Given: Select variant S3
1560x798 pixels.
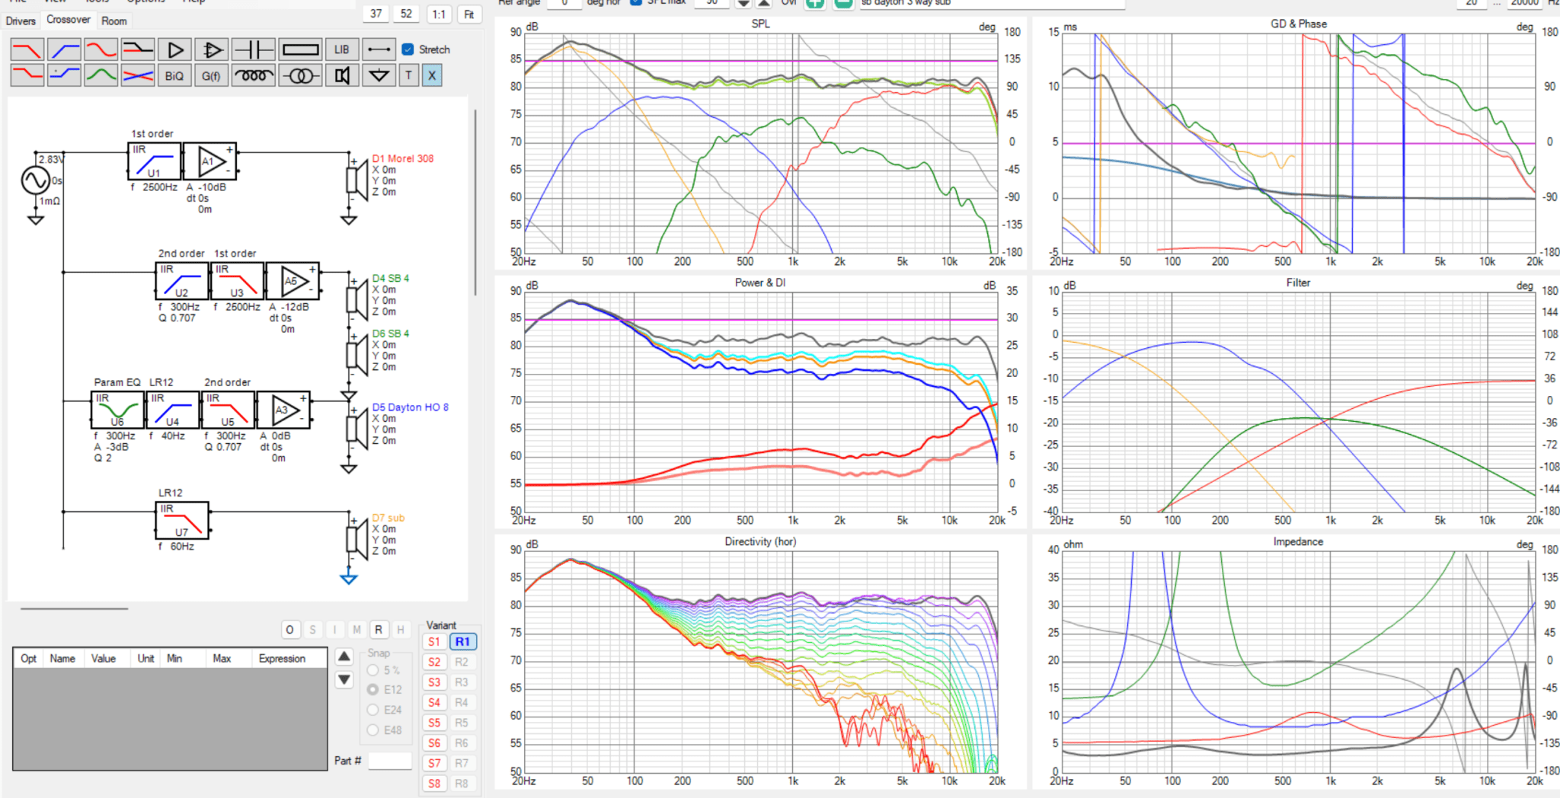Looking at the screenshot, I should [434, 682].
